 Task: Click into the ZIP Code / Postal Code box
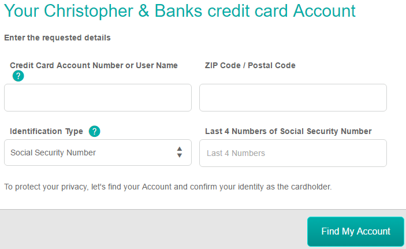(x=293, y=98)
